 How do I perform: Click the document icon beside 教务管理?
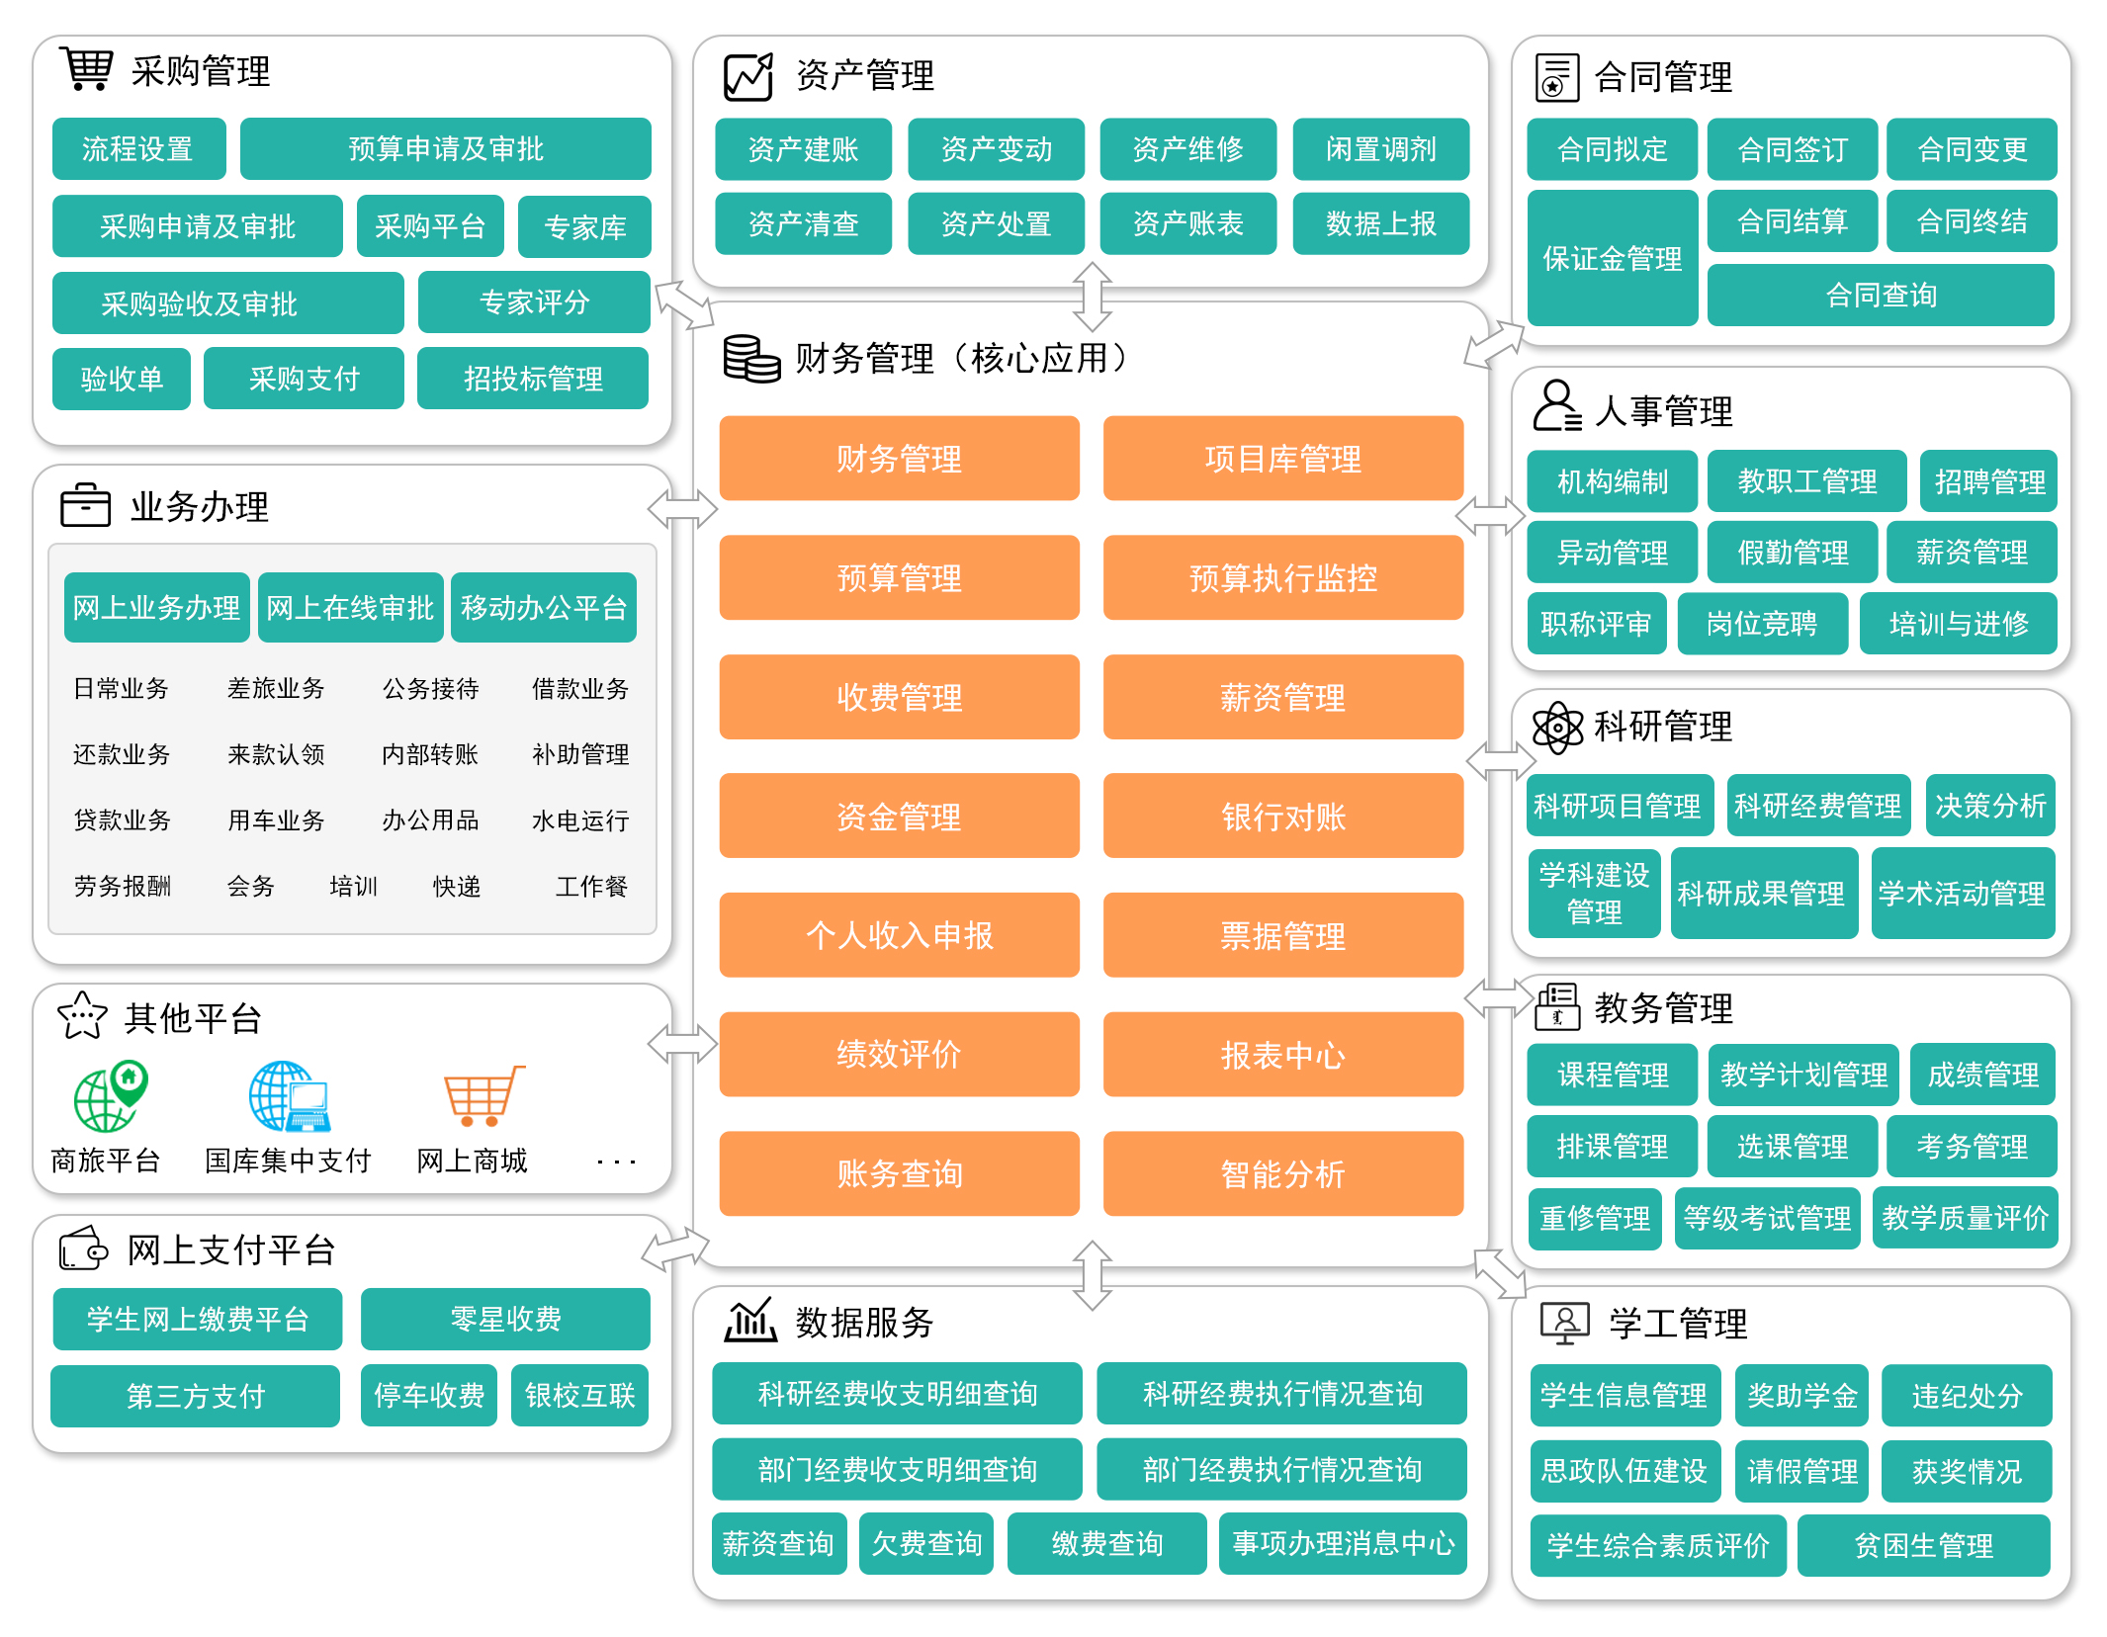point(1557,1006)
